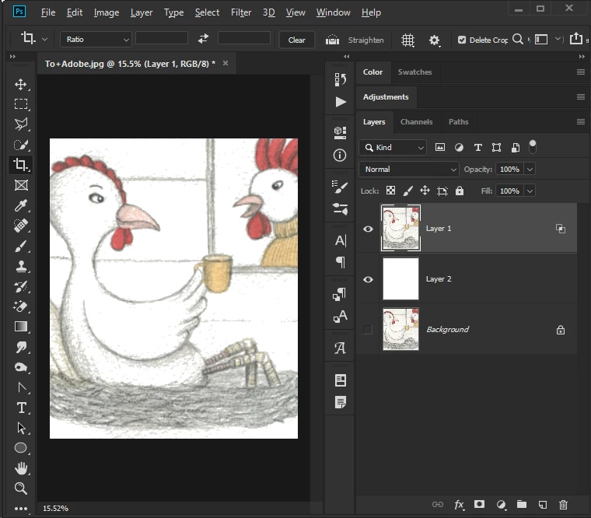Select the Brush tool
Screen dimensions: 591x518
21,247
